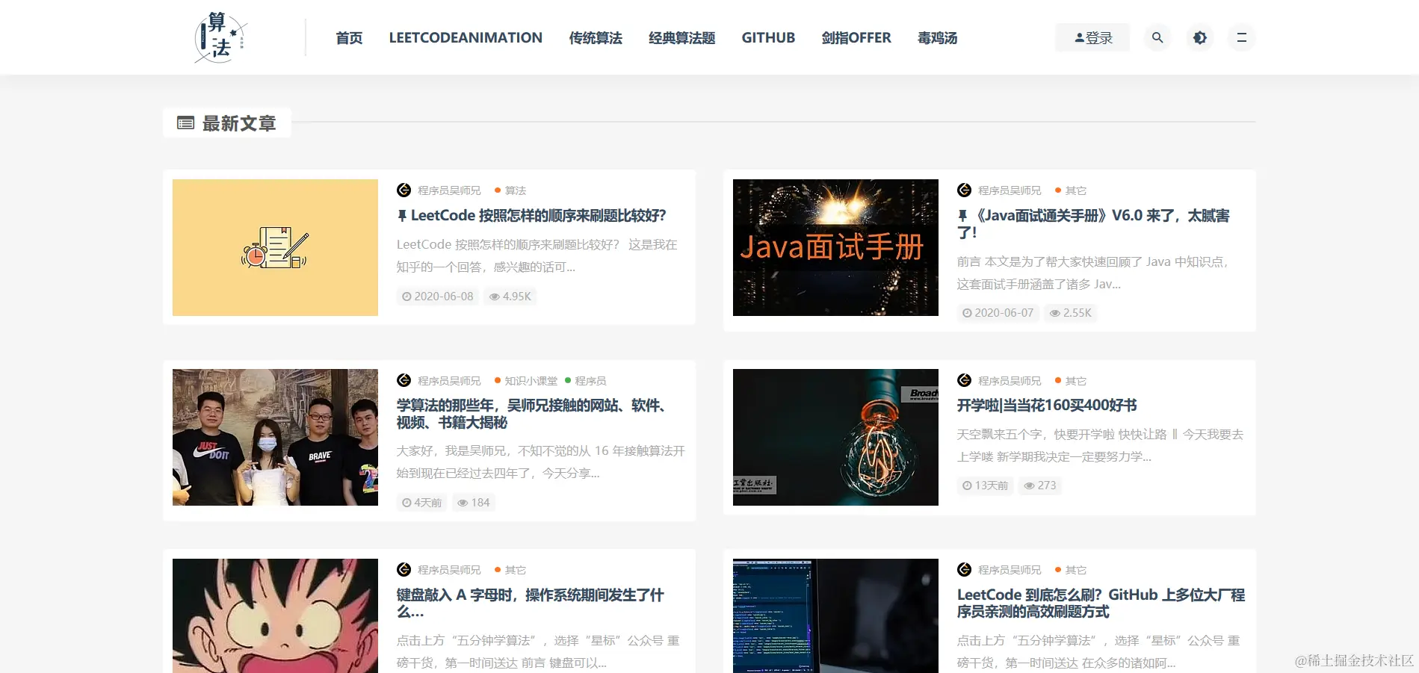
Task: Click 其它 tag on Java面试 article
Action: [x=1071, y=190]
